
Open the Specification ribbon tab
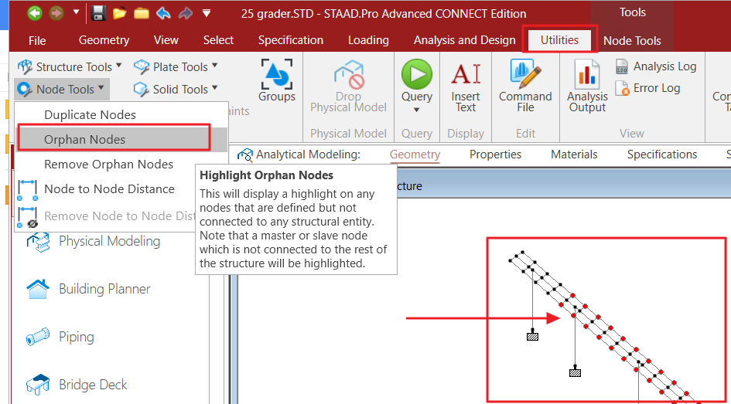tap(290, 40)
